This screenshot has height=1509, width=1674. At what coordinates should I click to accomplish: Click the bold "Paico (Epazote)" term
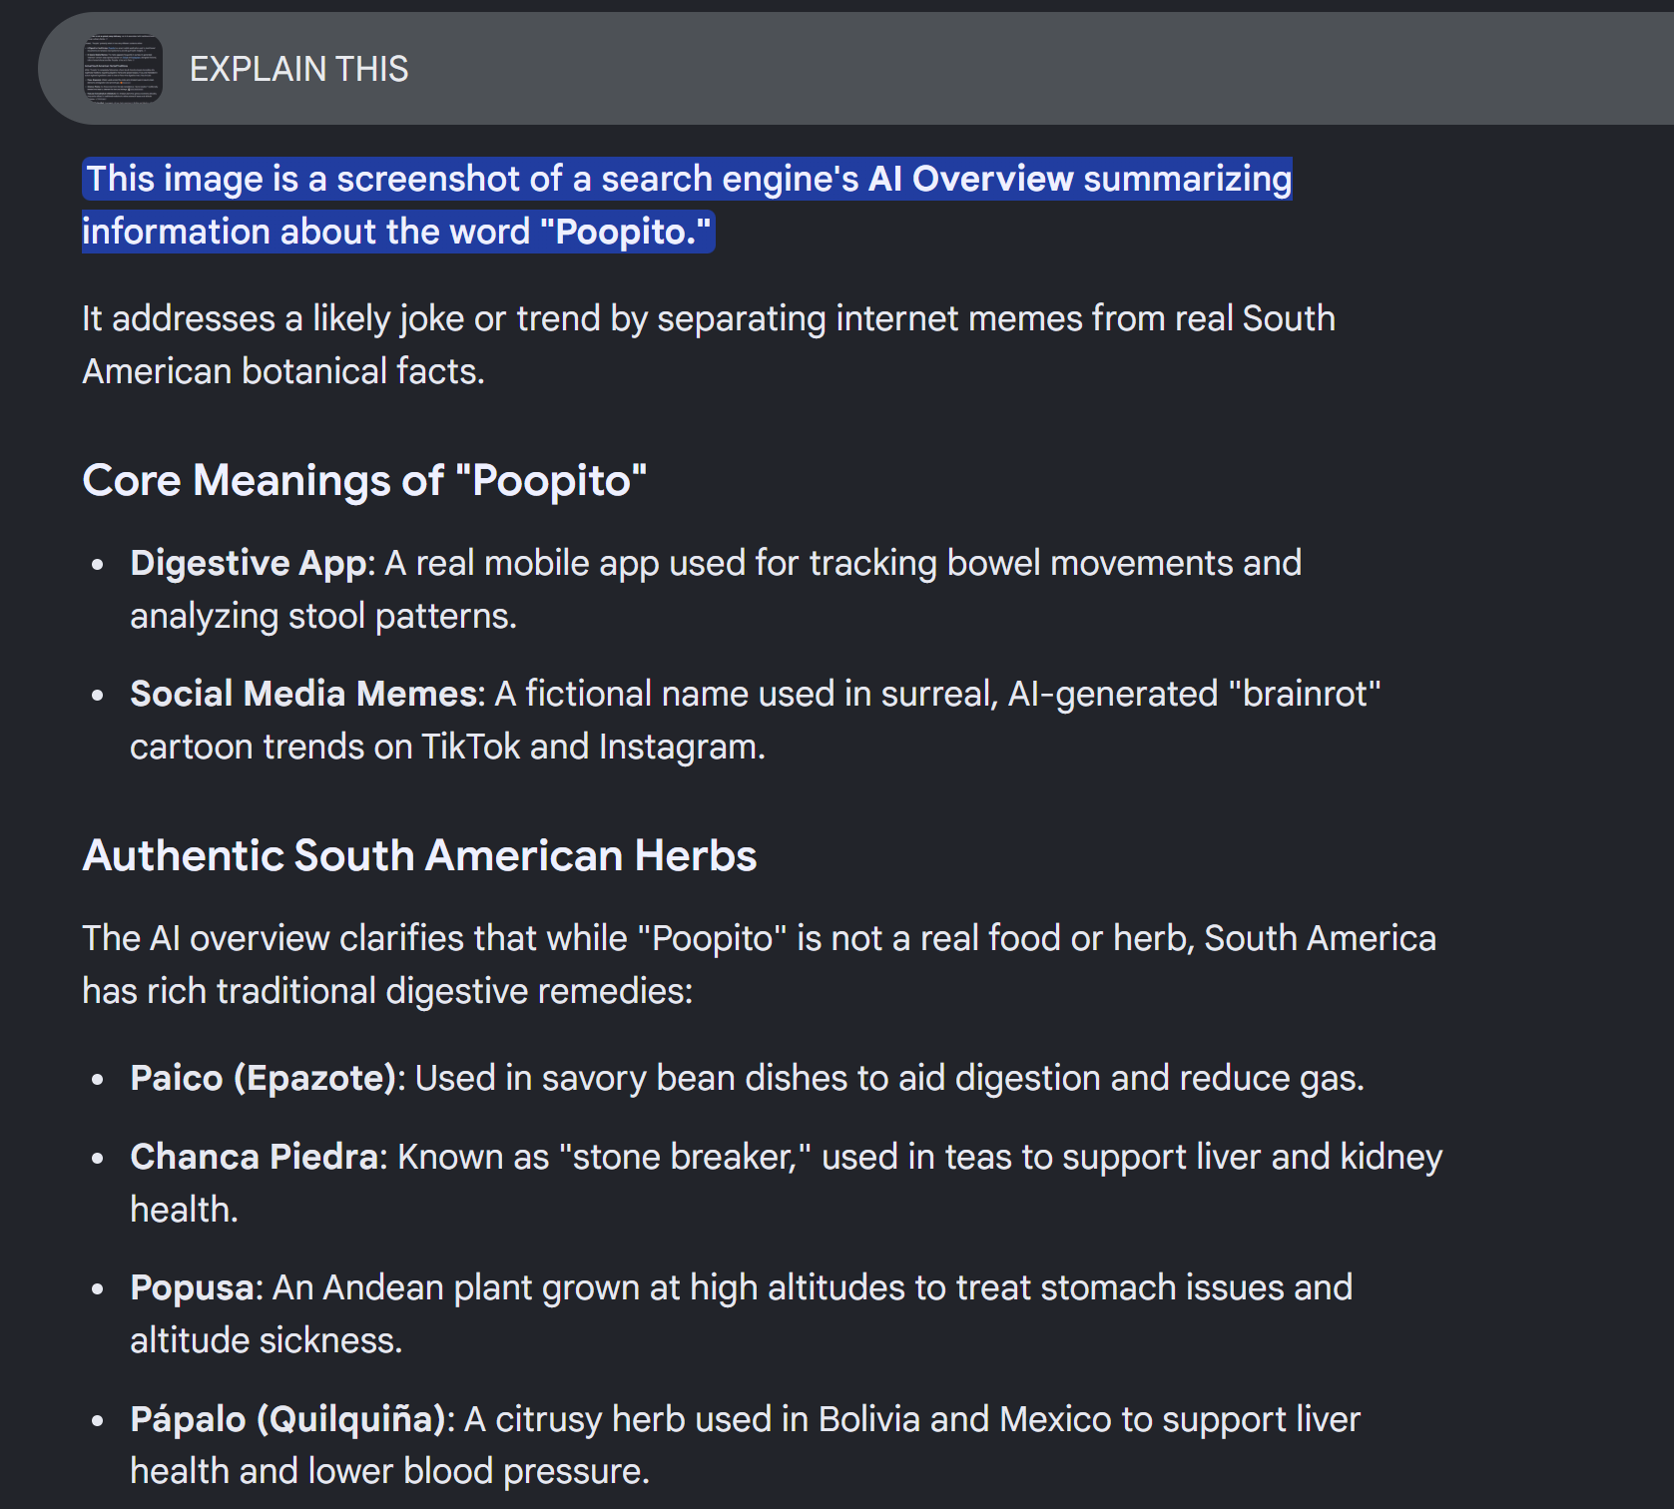pos(265,1078)
